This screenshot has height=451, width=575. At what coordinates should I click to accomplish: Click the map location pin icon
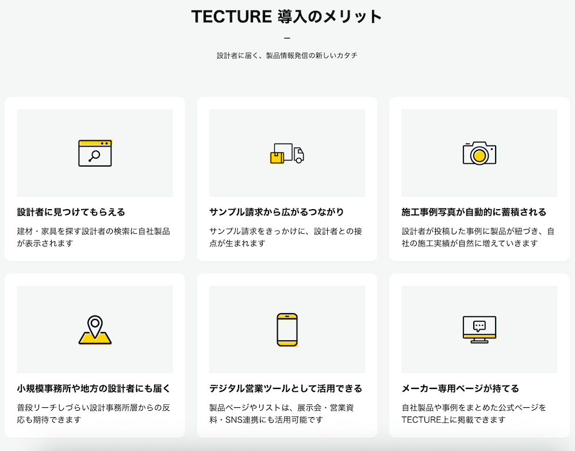pos(95,330)
